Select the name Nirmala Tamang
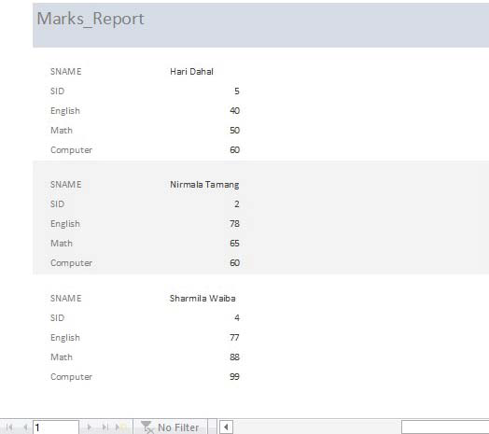The height and width of the screenshot is (434, 489). 204,185
